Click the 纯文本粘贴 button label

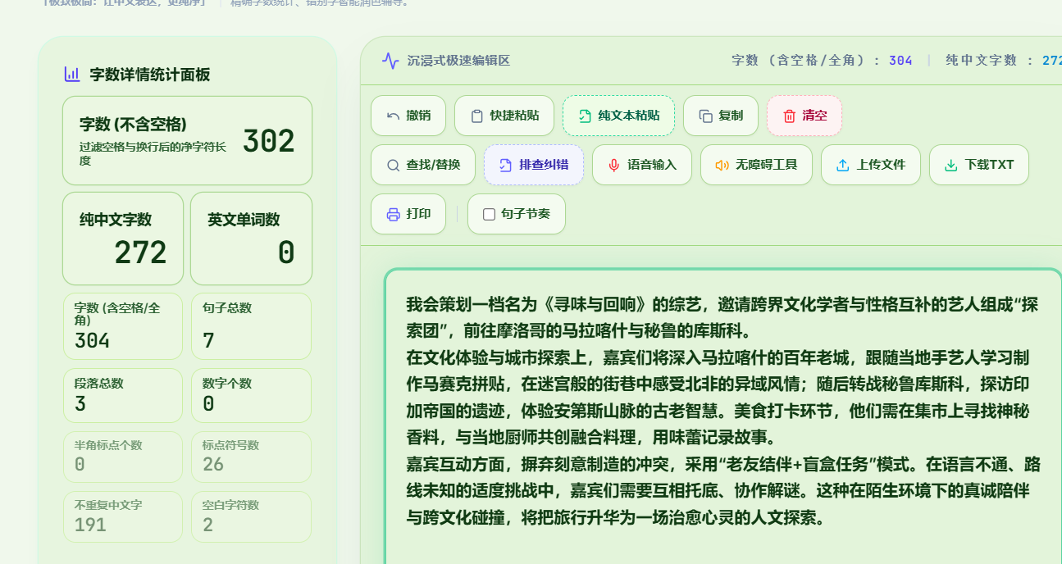pos(629,116)
